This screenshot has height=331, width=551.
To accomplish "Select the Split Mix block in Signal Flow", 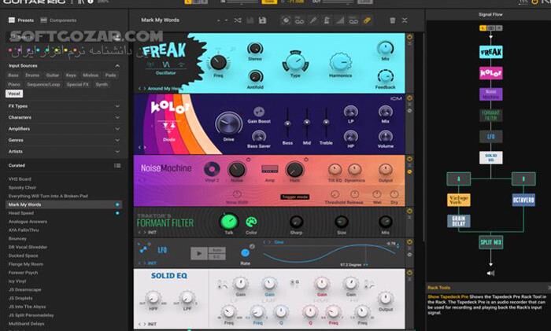I will click(491, 242).
